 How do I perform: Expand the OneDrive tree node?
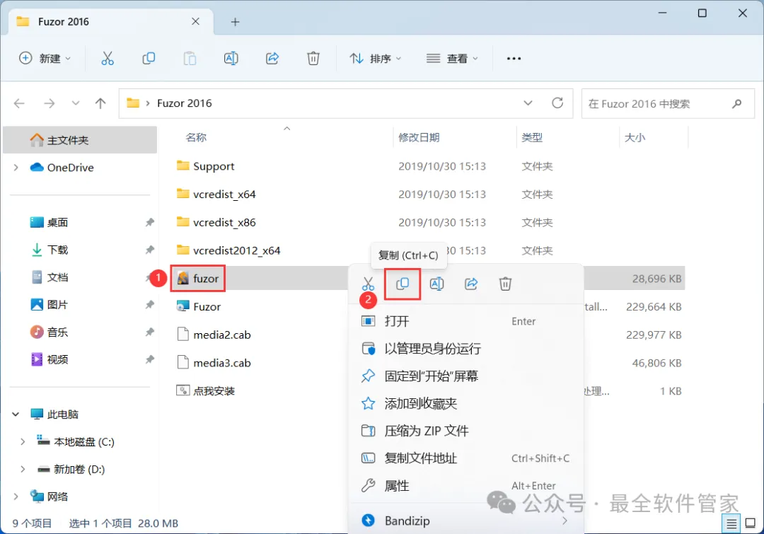[16, 168]
